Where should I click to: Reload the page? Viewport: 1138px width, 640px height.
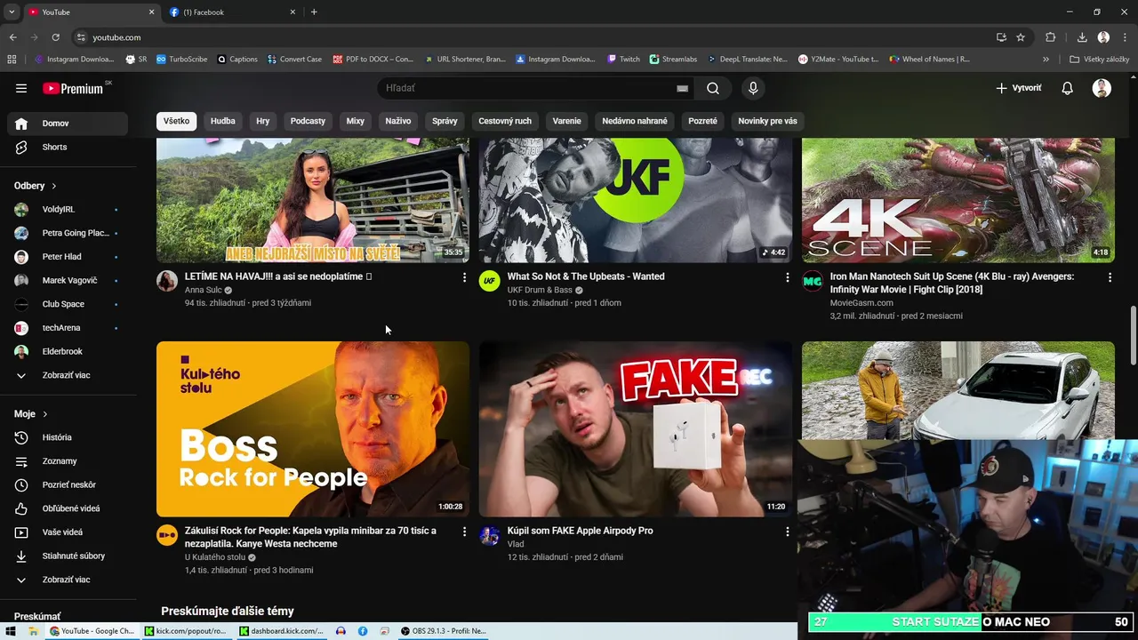(55, 37)
